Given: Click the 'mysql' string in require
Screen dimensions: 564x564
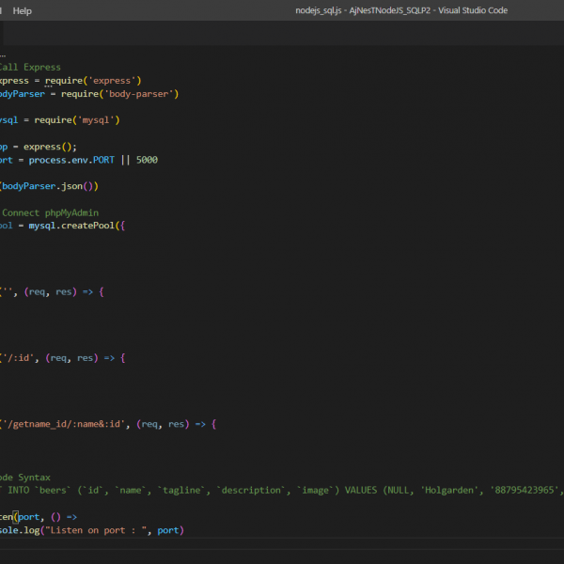Looking at the screenshot, I should coord(97,120).
